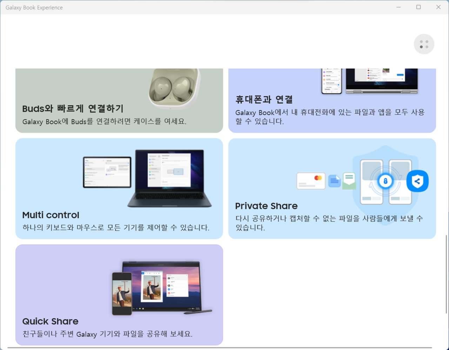Open the four-dot apps menu button
Screen dimensions: 449x350
(x=424, y=44)
